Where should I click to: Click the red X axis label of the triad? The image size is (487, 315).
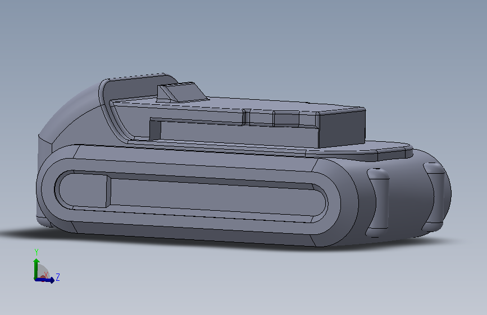(46, 275)
